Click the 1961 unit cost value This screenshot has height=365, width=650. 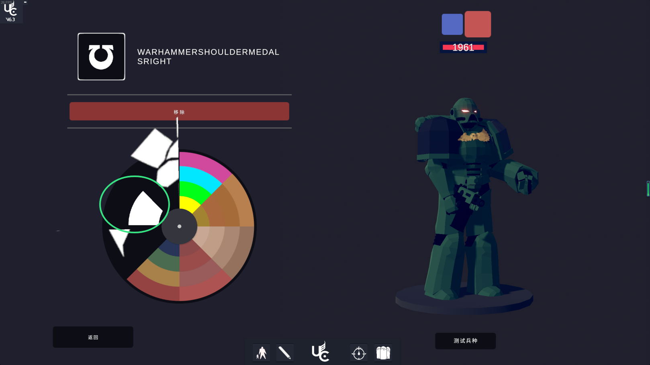point(463,47)
